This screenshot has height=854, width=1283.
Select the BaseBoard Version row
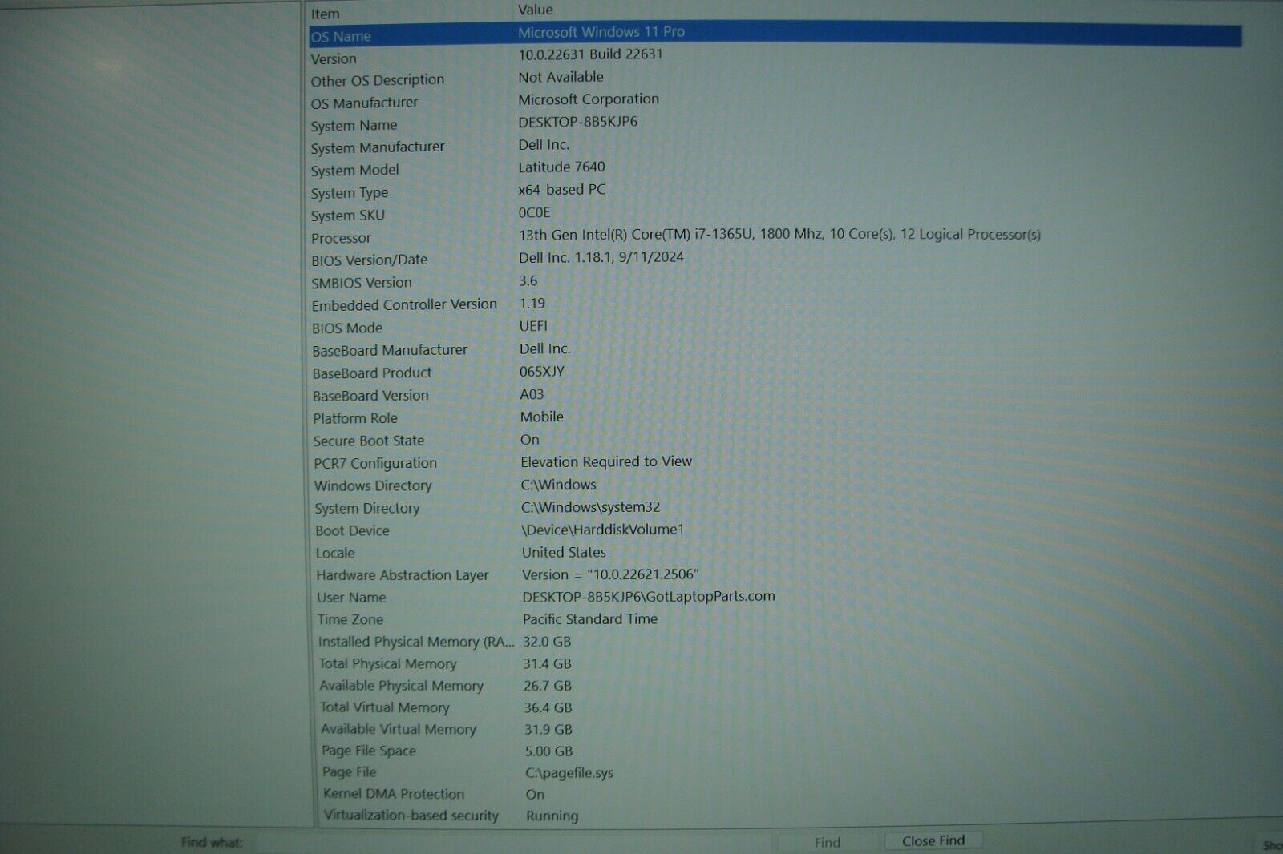point(775,395)
